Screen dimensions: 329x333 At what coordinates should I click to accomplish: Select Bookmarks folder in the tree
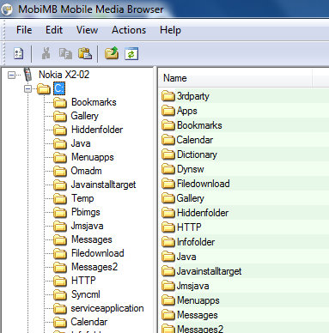tap(94, 102)
